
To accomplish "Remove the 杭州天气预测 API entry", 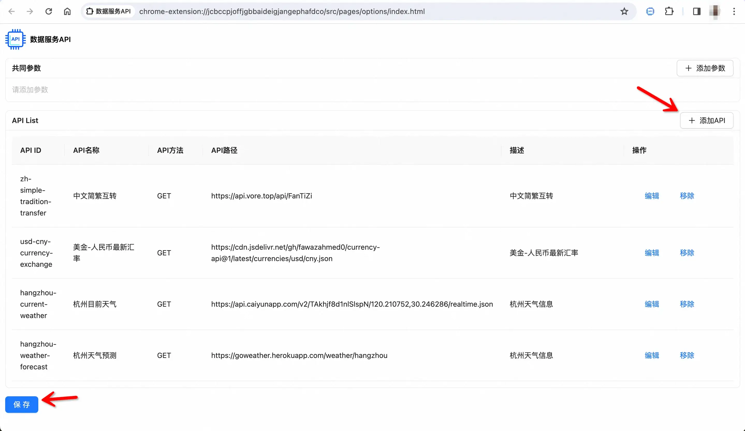I will coord(687,355).
